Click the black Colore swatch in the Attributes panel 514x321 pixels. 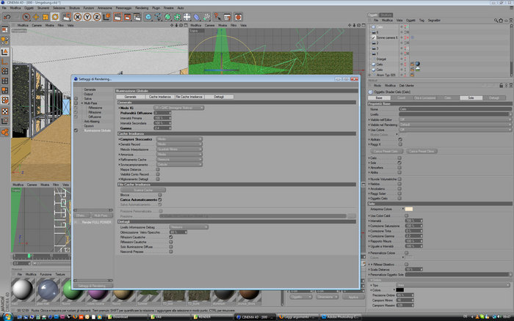[x=400, y=290]
